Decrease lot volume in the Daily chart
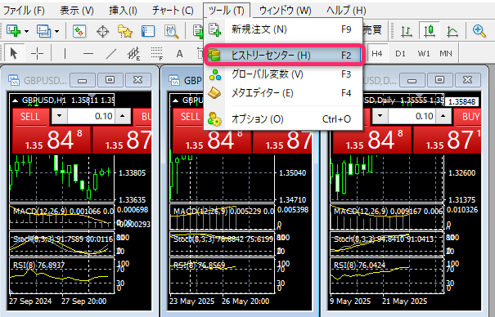Image resolution: width=495 pixels, height=317 pixels. [380, 116]
